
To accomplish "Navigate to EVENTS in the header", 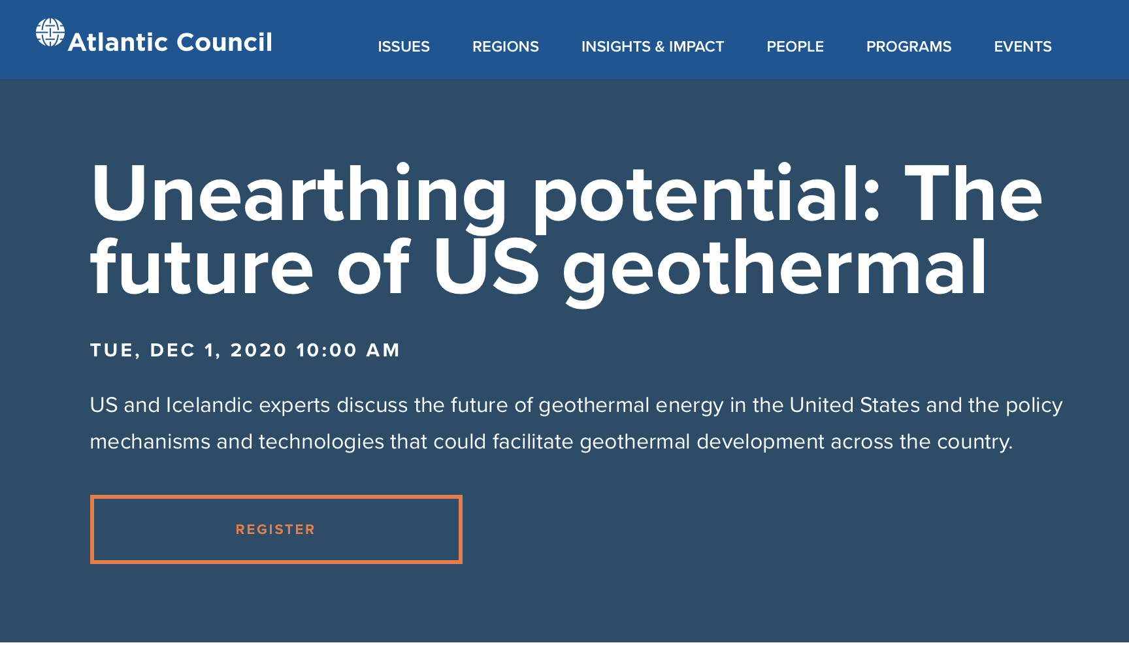I will click(1023, 46).
